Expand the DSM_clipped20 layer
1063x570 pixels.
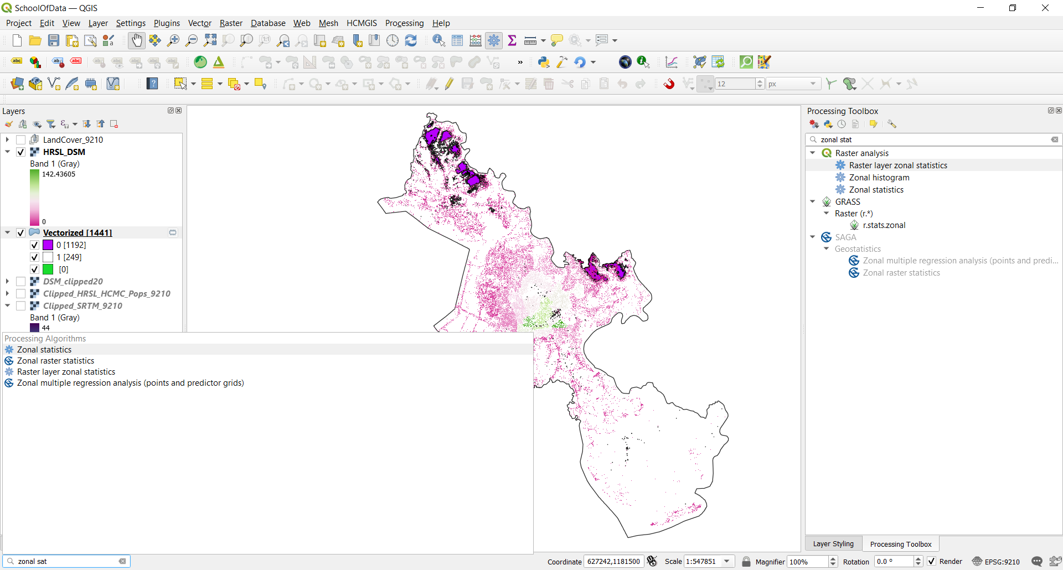coord(8,281)
